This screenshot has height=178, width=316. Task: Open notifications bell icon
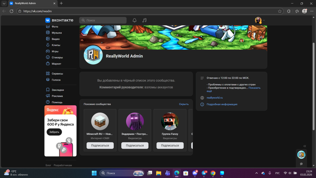click(x=134, y=20)
